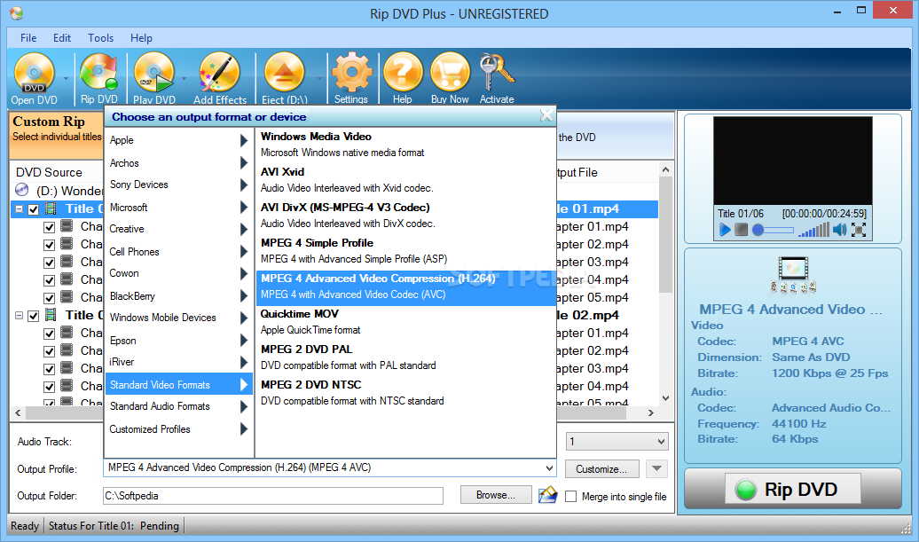The height and width of the screenshot is (542, 919).
Task: Choose Quicktime MOV format
Action: 405,322
